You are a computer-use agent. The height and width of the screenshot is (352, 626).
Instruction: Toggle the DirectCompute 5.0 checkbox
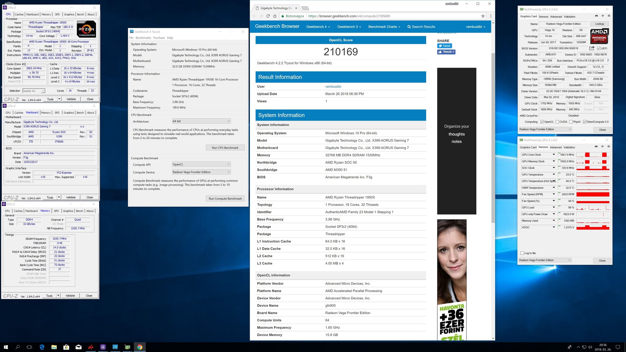click(x=585, y=122)
